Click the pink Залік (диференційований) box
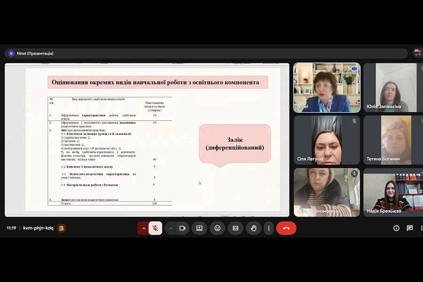This screenshot has width=423, height=282. [x=235, y=144]
